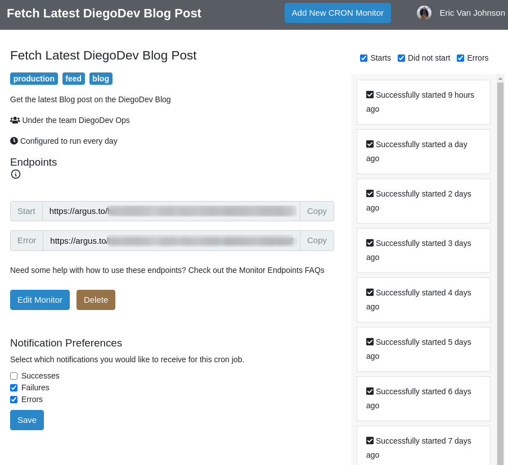The image size is (508, 465).
Task: Copy the Error endpoint URL
Action: tap(317, 240)
